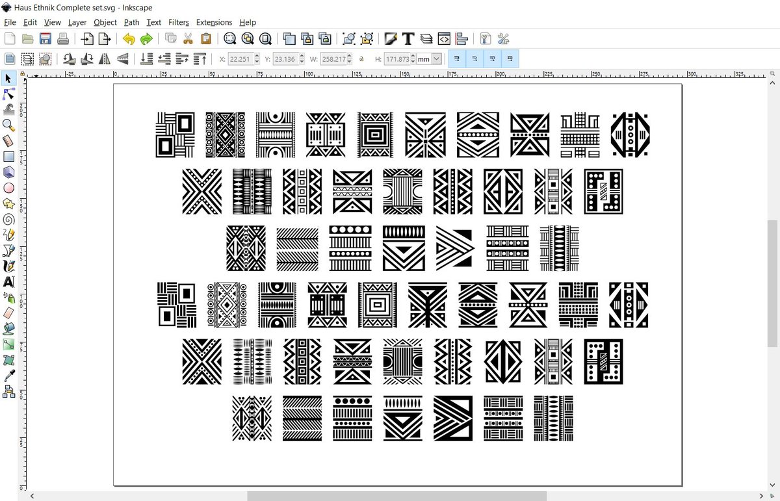The image size is (780, 501).
Task: Select the 3D Box tool
Action: 8,172
